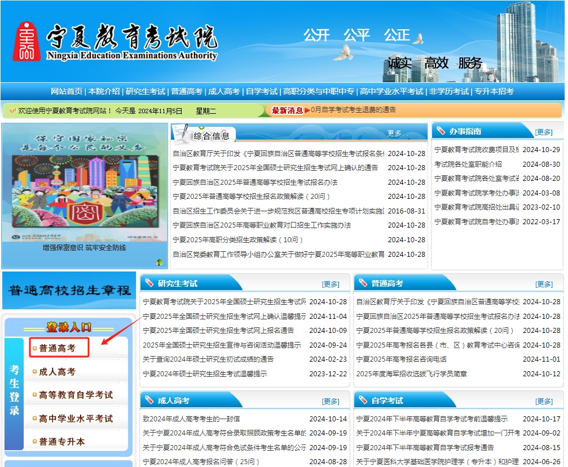Open the 2022-03-17 宁夏教育考试院自考处办事 item

click(x=477, y=222)
